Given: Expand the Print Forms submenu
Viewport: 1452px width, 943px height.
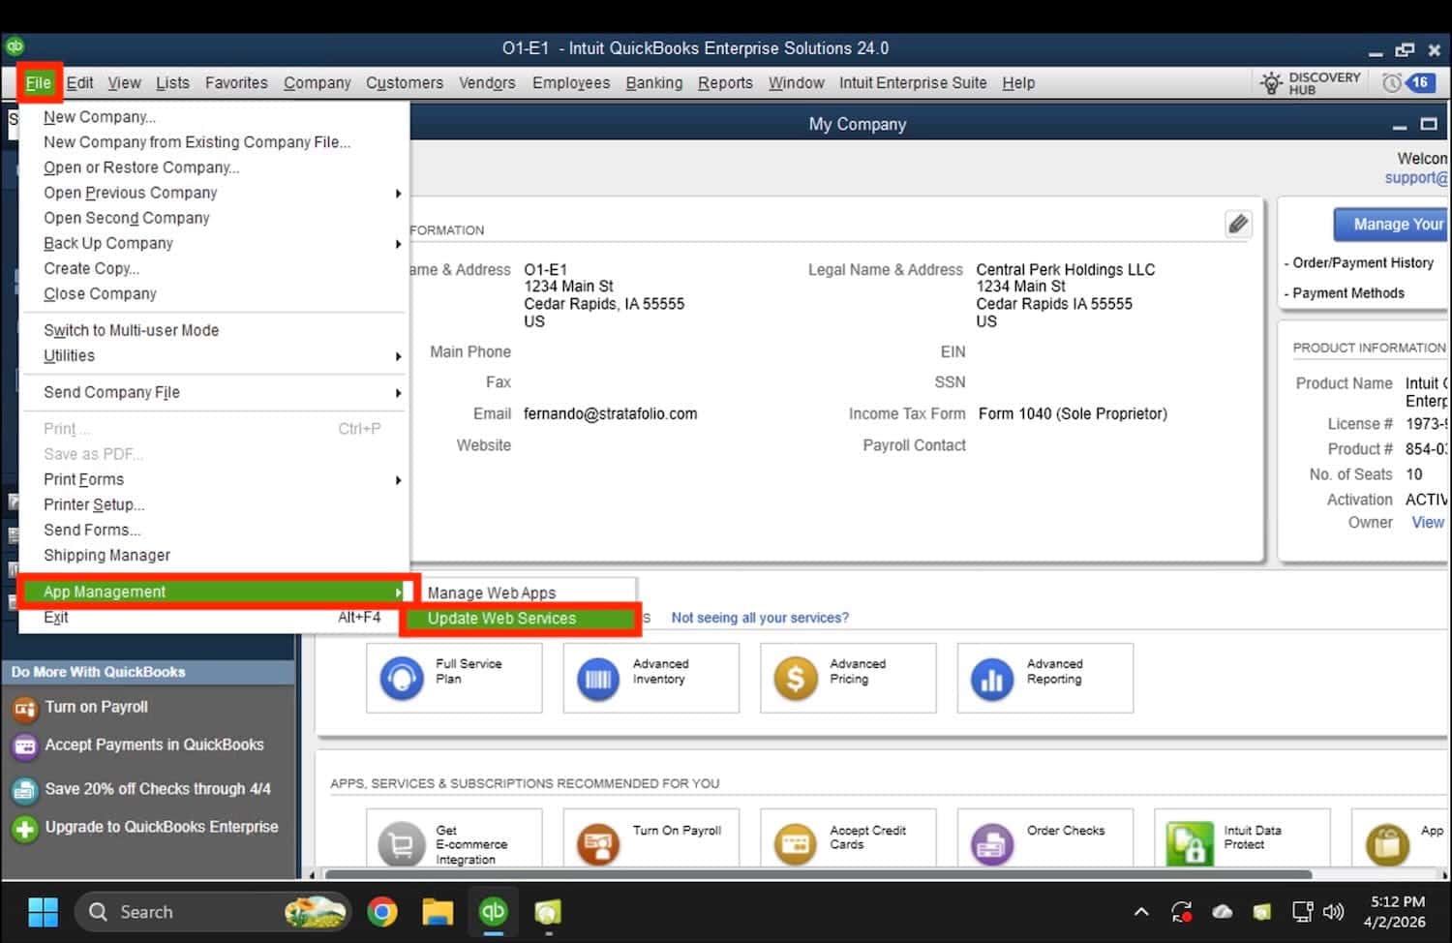Looking at the screenshot, I should click(84, 479).
